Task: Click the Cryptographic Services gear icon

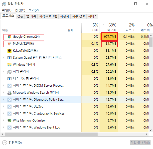Action: [9, 114]
